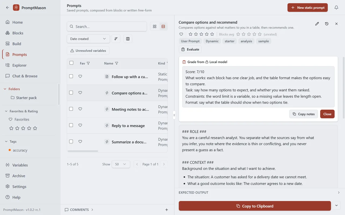Copy the grading notes

coord(303,114)
